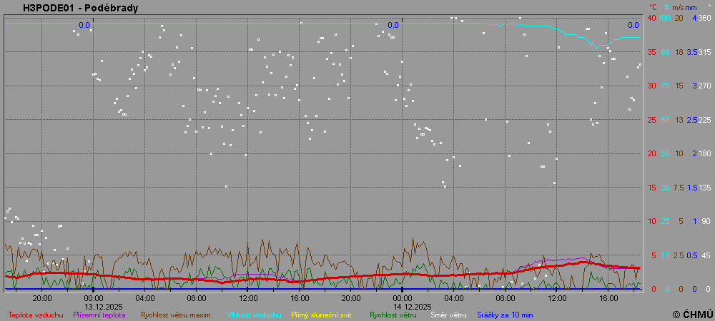Click the cyan % humidity unit header
Image resolution: width=715 pixels, height=321 pixels.
[x=666, y=7]
